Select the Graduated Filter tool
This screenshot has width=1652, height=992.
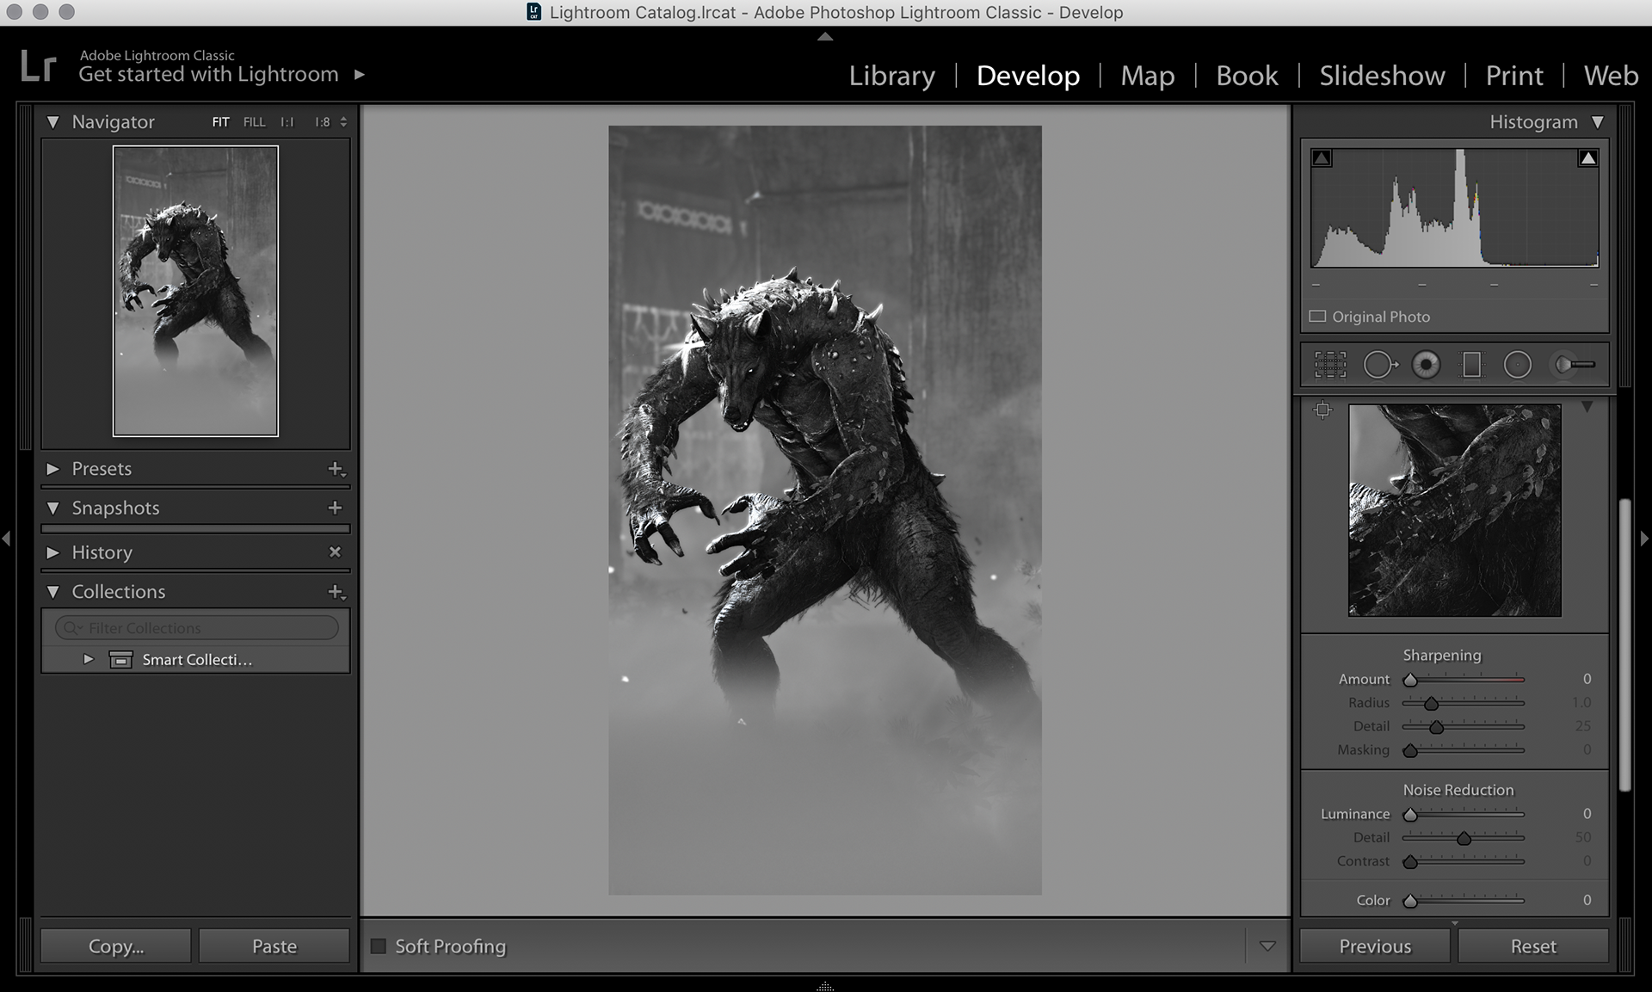tap(1472, 365)
